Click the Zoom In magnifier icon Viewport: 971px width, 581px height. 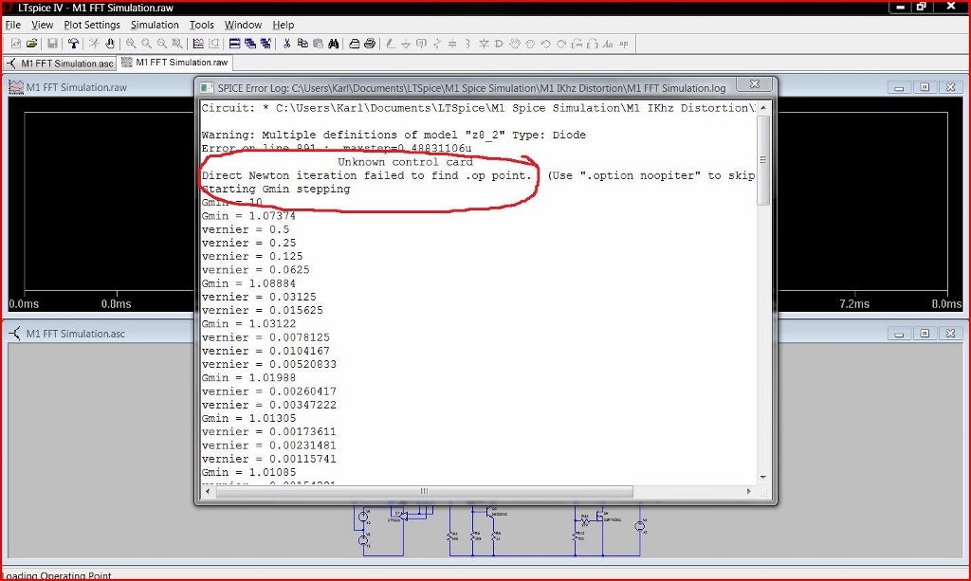click(x=131, y=44)
